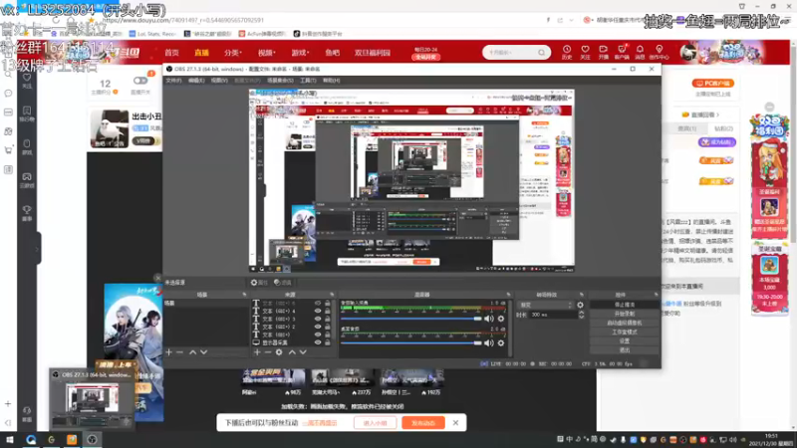Click the Windows Start button
The width and height of the screenshot is (797, 448).
pos(10,439)
